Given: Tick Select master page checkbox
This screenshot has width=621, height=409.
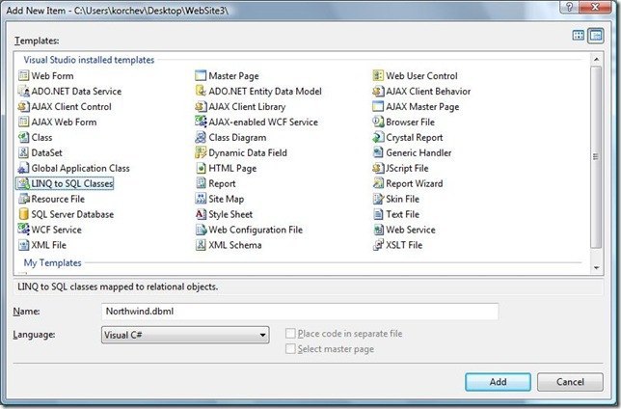Looking at the screenshot, I should click(x=290, y=349).
